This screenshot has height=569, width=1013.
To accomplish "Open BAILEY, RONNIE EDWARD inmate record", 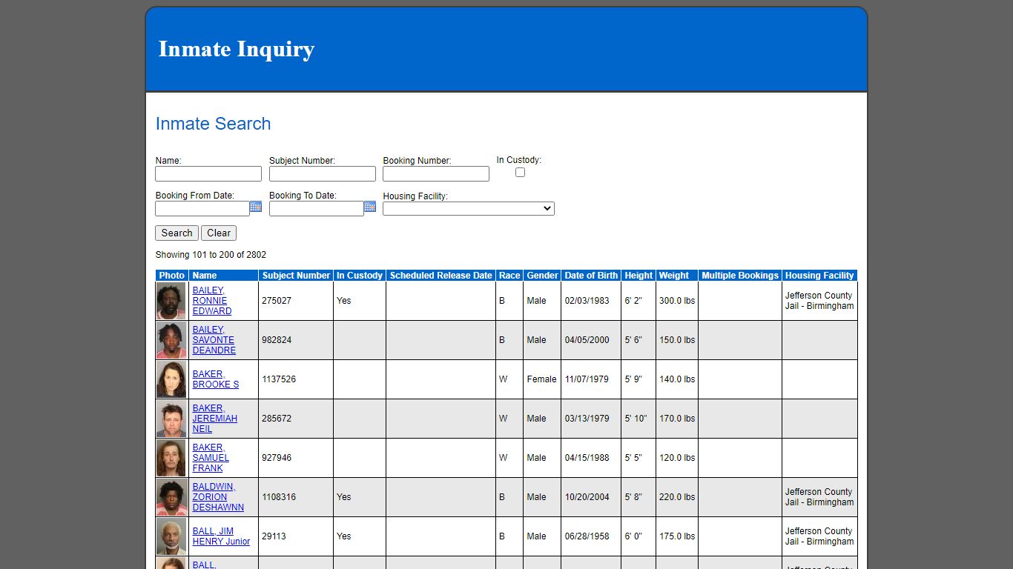I will 212,301.
